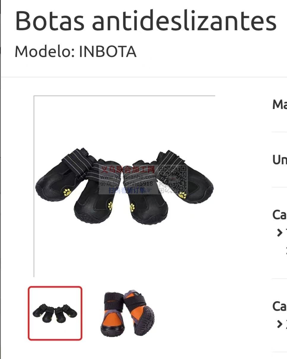The width and height of the screenshot is (287, 359).
Task: Click the yellow paw logo on the rightmost boot
Action: coord(183,195)
